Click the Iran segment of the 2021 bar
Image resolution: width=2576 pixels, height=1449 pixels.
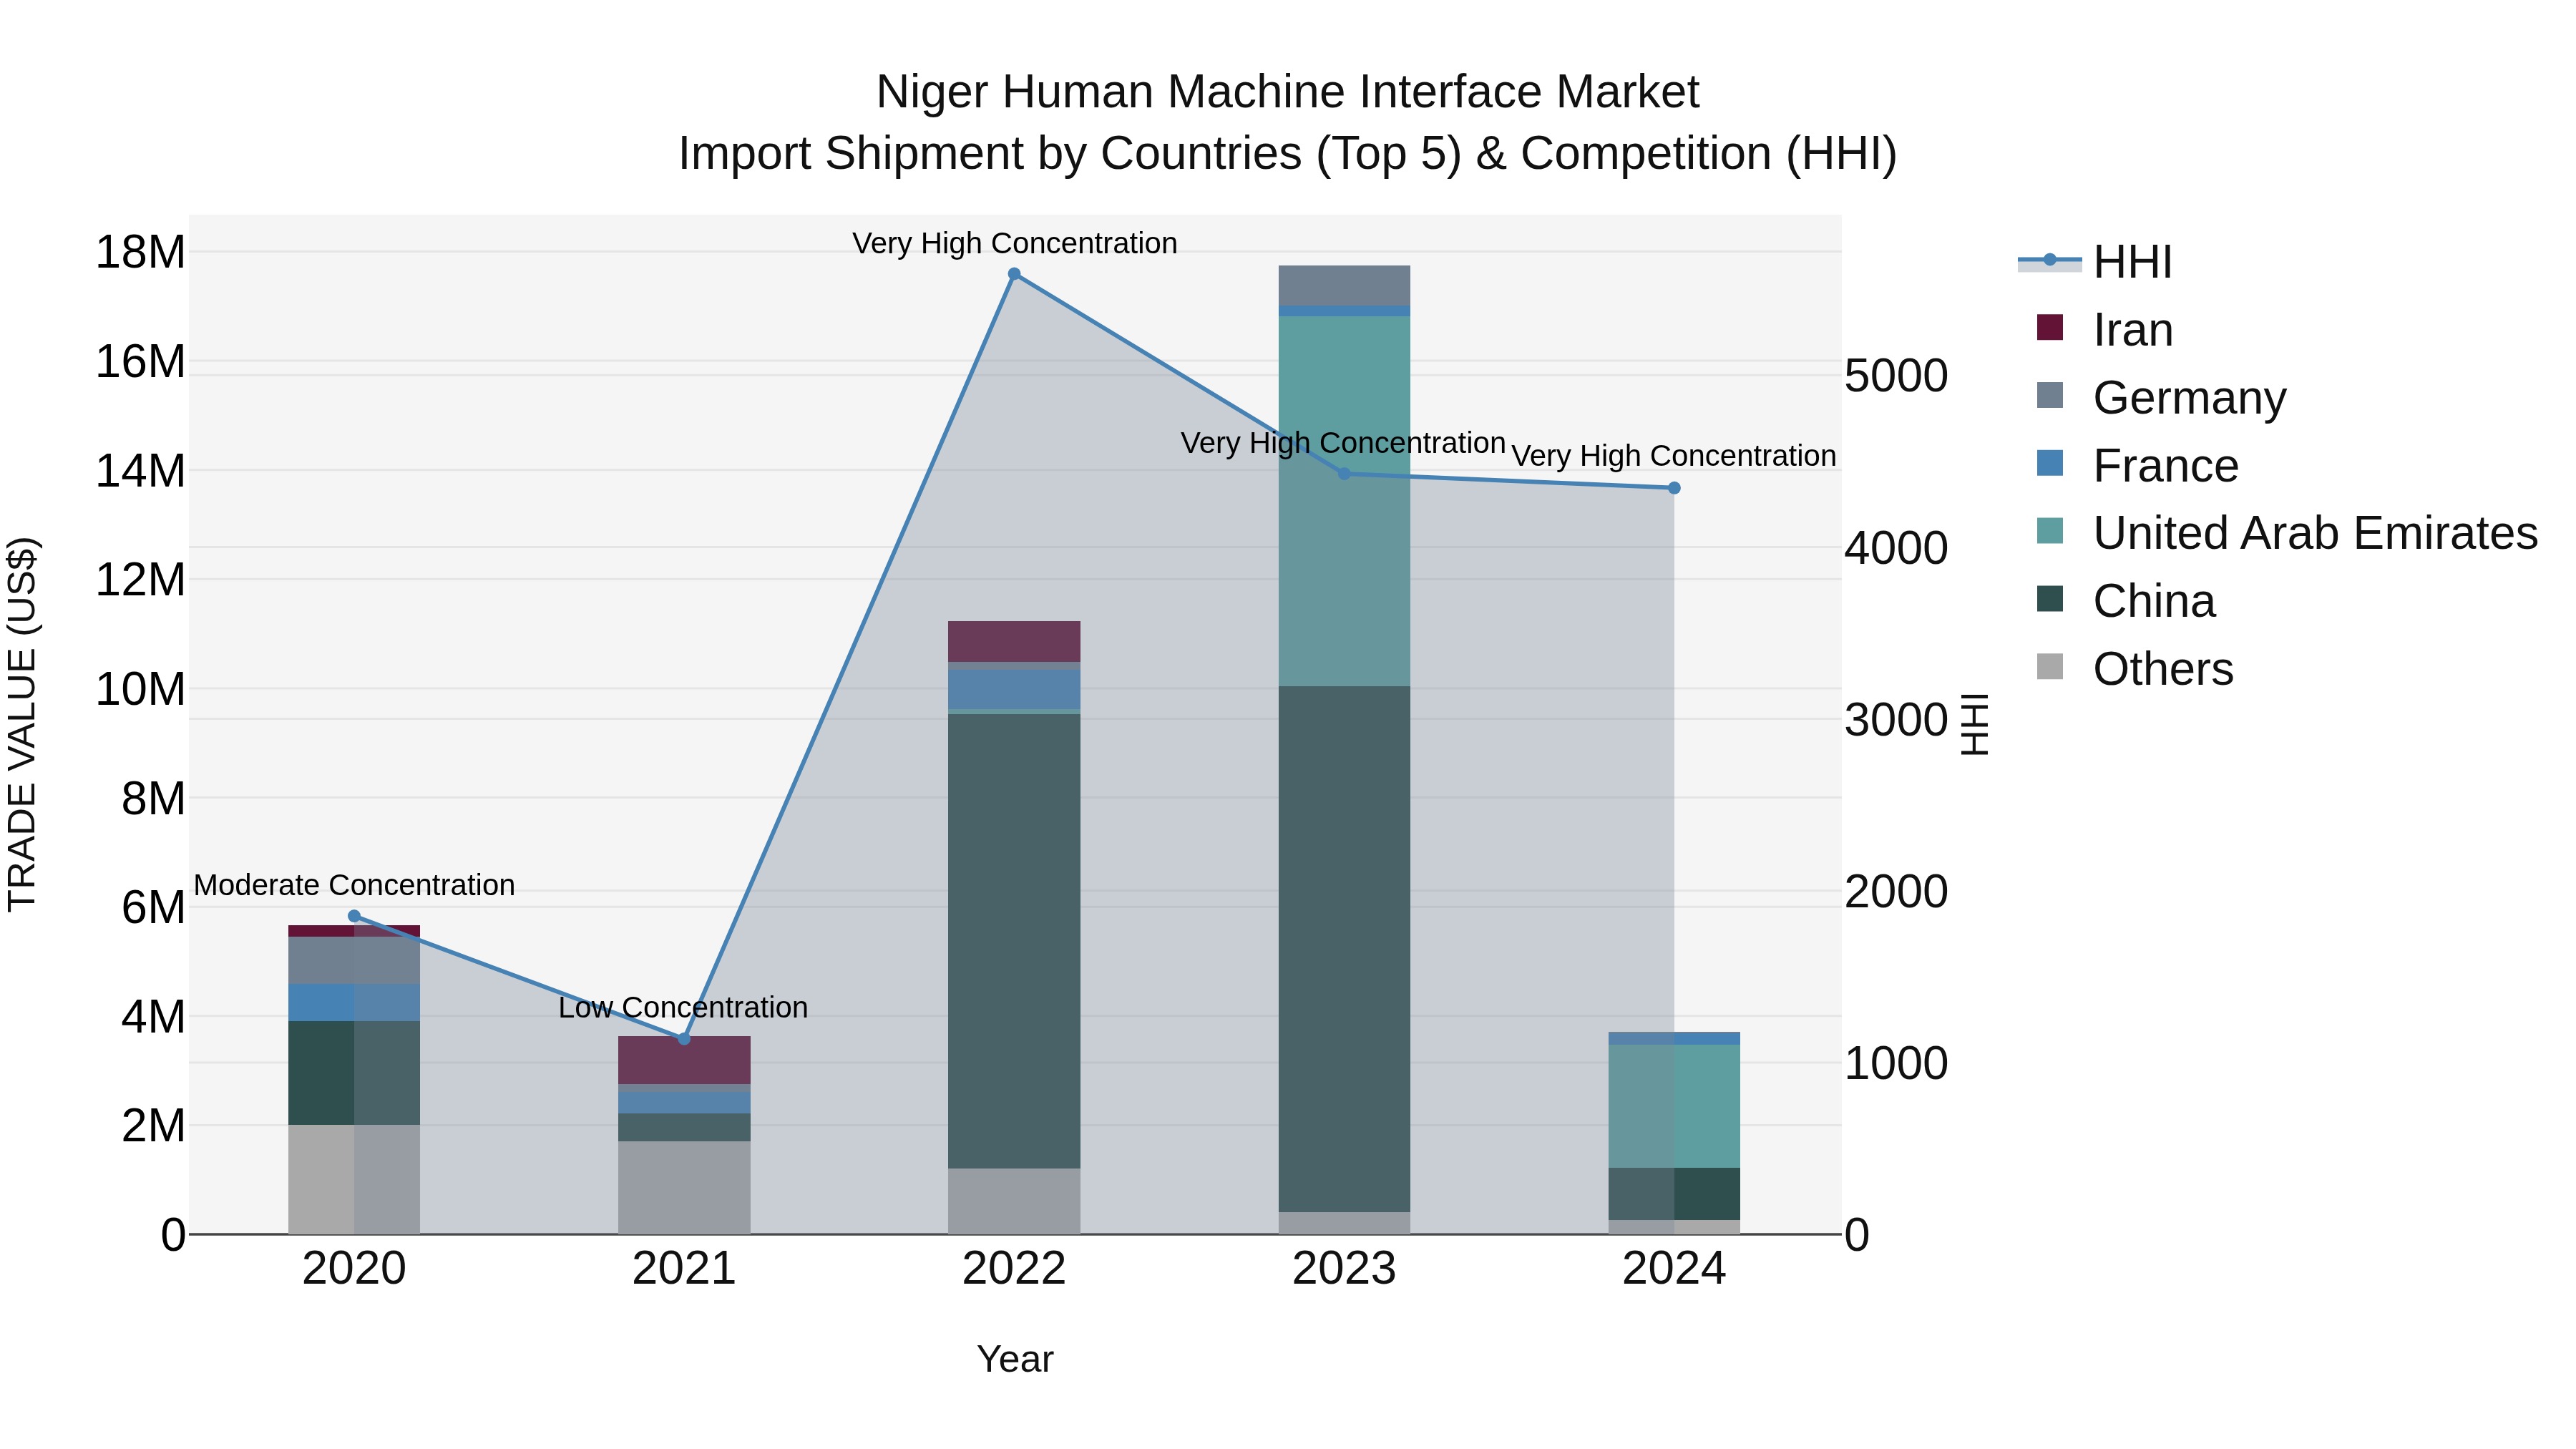coord(684,1060)
